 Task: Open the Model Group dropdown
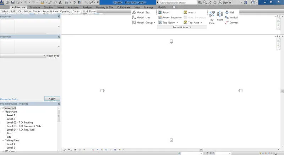[x=154, y=23]
